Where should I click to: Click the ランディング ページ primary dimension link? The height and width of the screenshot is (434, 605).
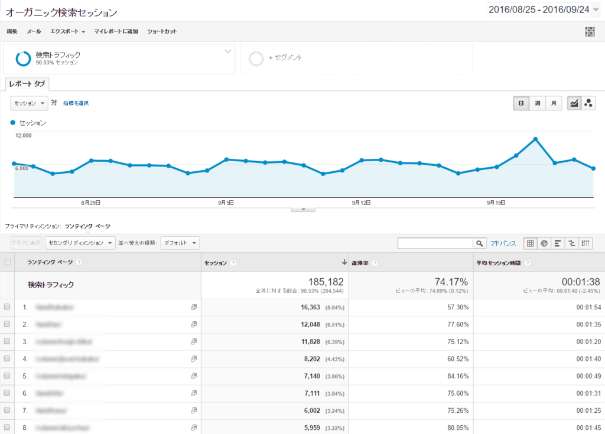pos(87,226)
